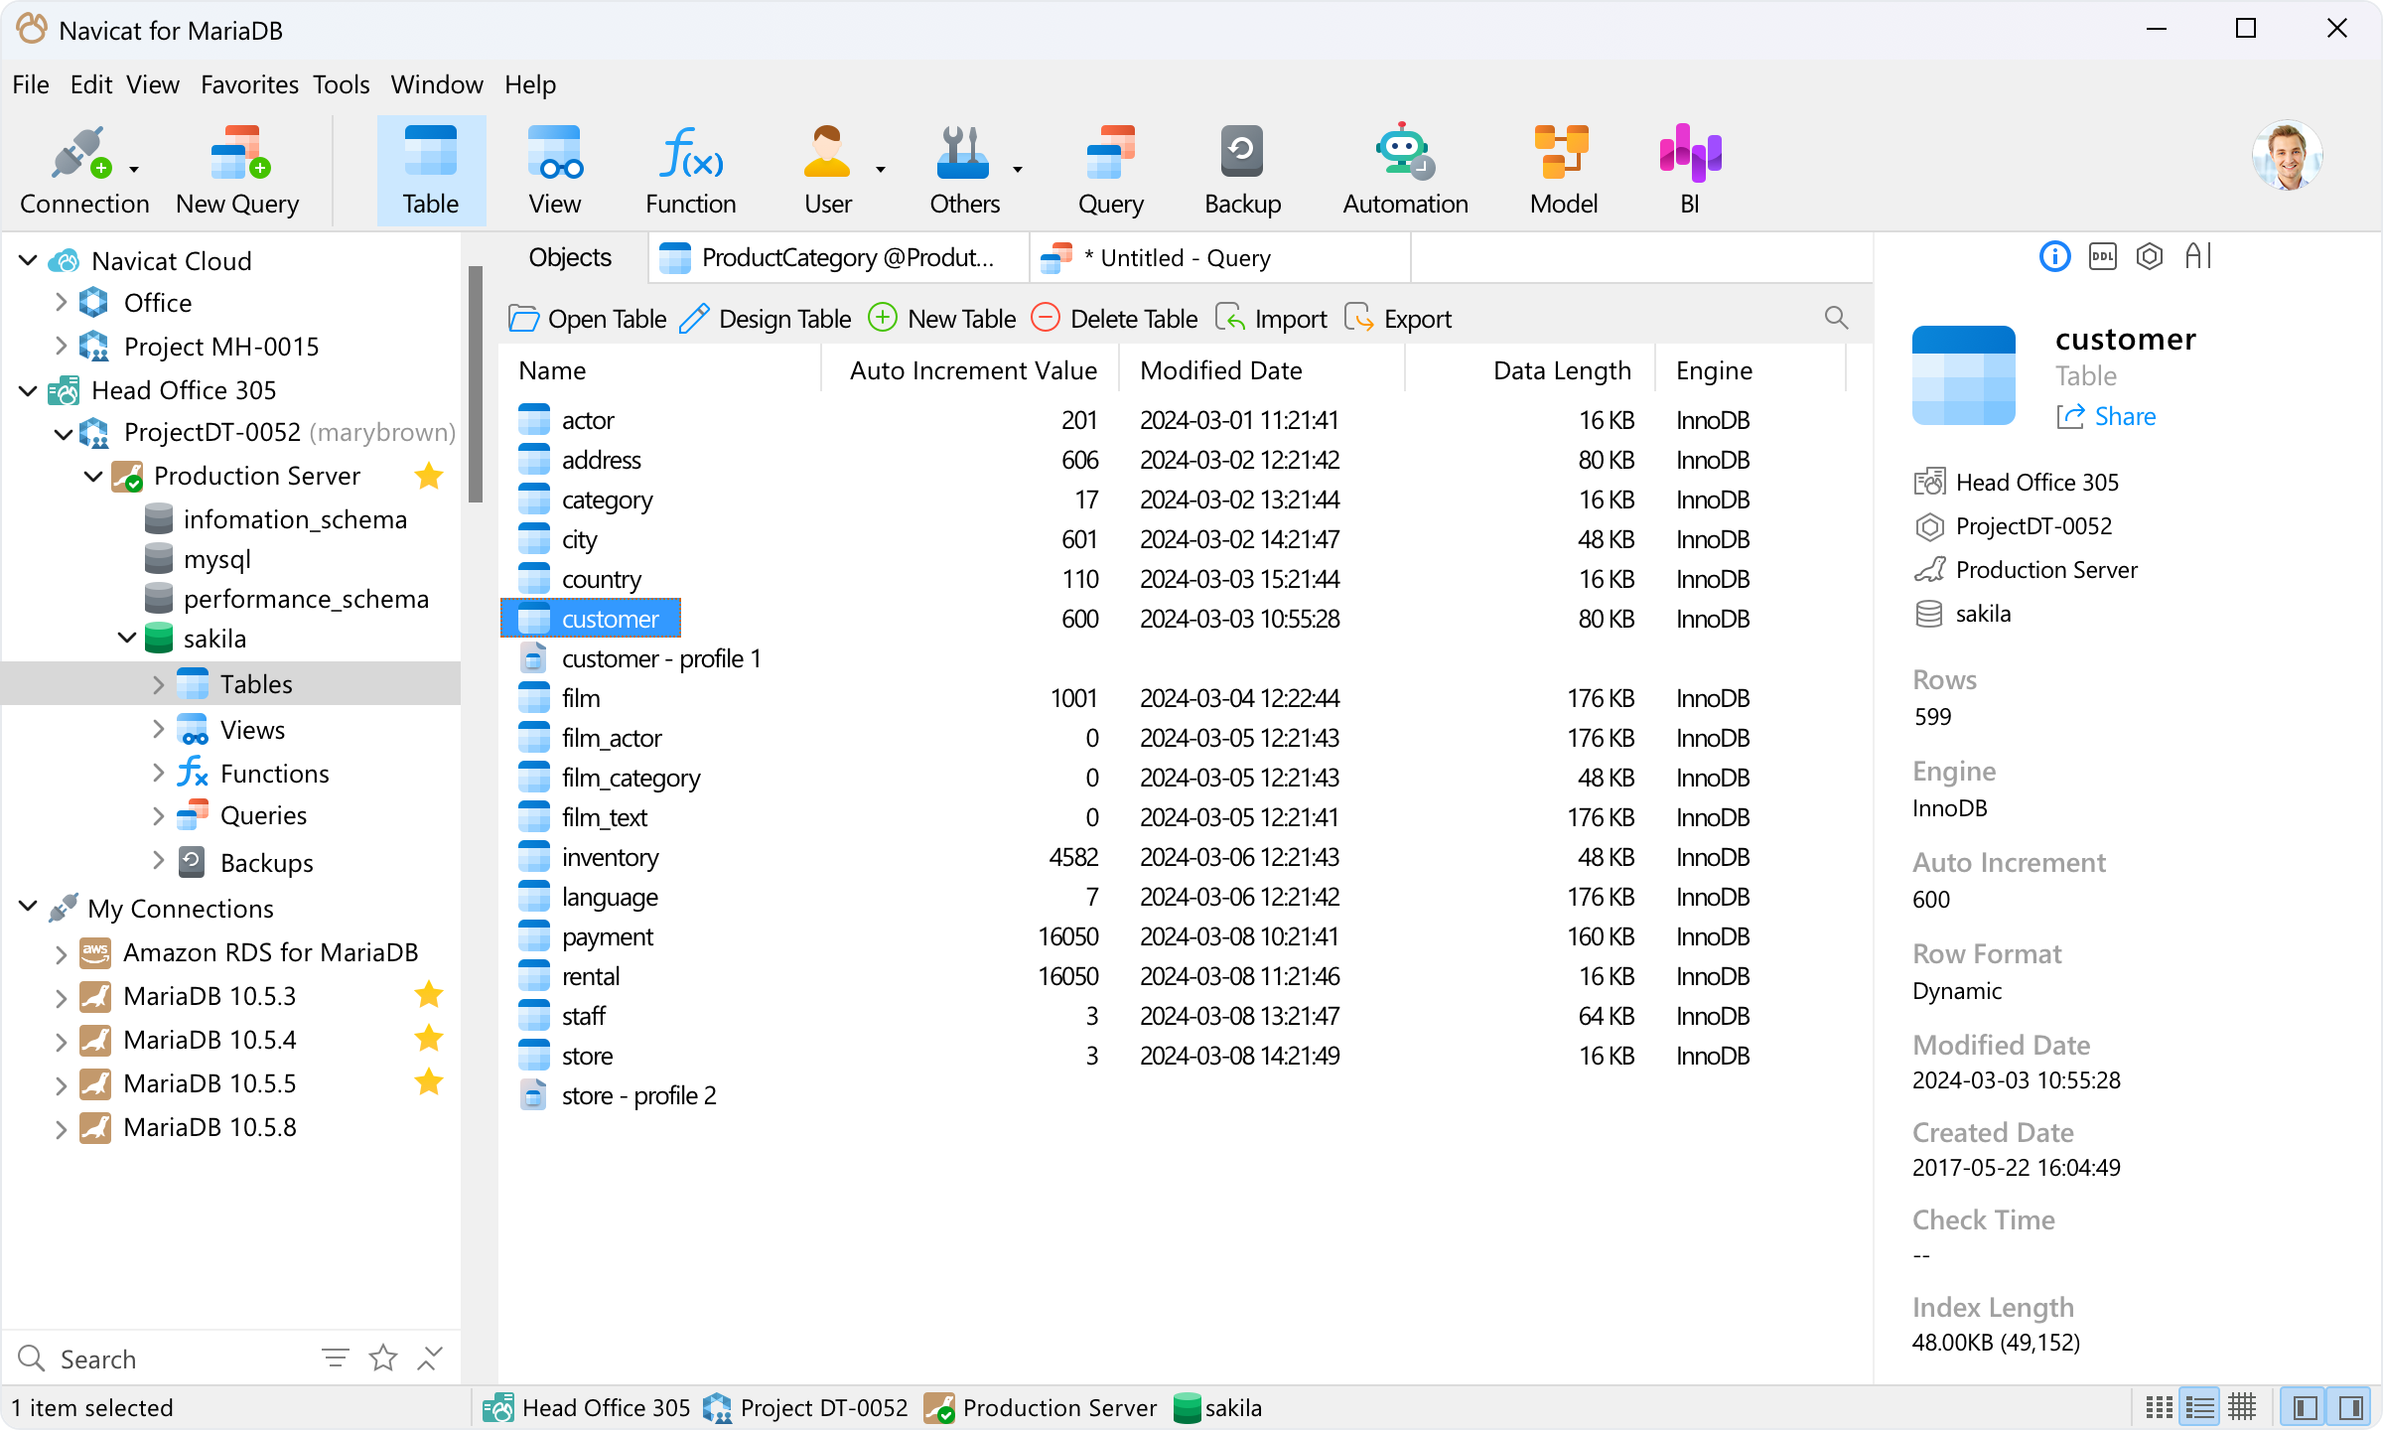Expand the Project MH-0015 node
Viewport: 2383px width, 1430px height.
click(61, 346)
